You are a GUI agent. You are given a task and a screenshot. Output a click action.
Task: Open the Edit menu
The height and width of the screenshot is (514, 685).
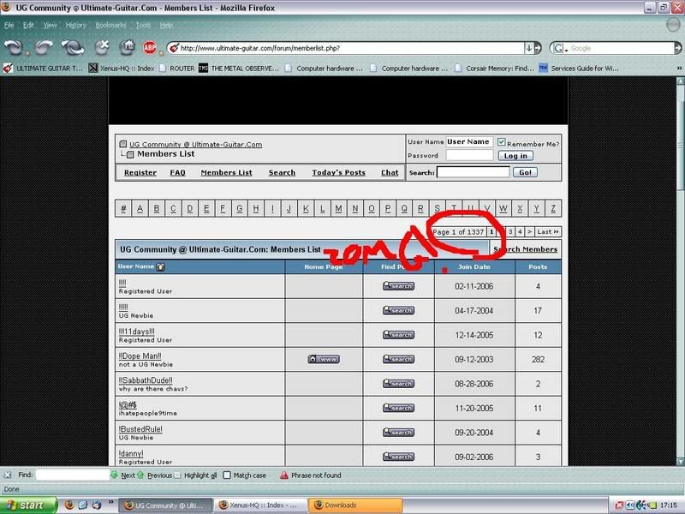28,26
